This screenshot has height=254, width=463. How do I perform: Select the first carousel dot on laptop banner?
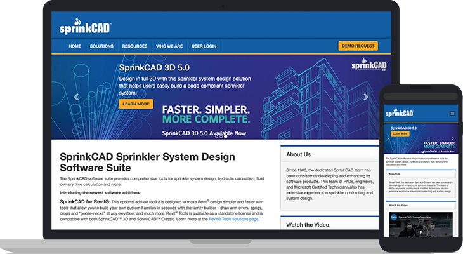tap(216, 137)
